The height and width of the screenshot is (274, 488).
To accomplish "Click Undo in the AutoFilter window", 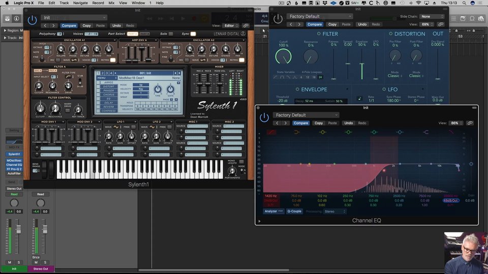I will click(362, 24).
